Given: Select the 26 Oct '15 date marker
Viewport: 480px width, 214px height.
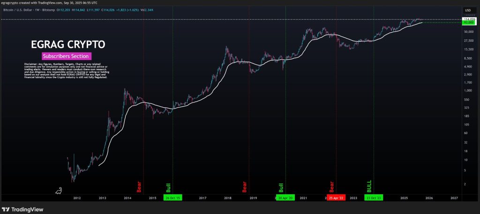Looking at the screenshot, I should tap(172, 198).
